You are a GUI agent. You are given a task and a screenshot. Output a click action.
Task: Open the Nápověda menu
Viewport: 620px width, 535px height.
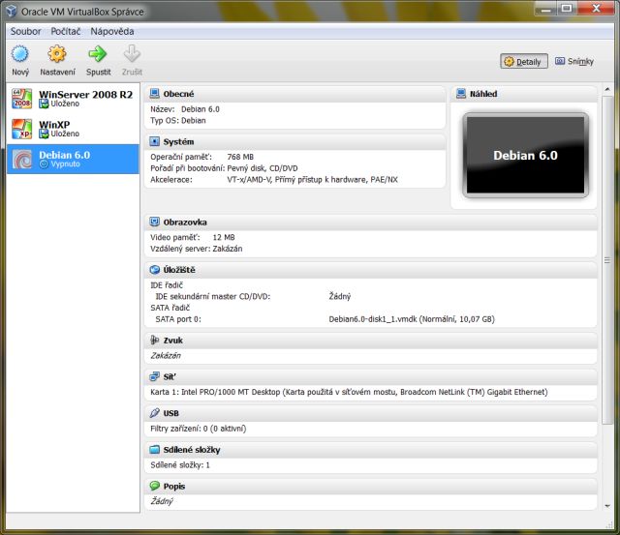pos(112,31)
